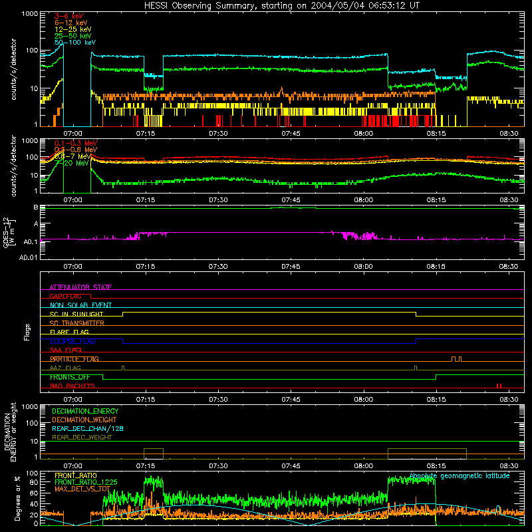Select the SAA_FLAG label
This screenshot has width=532, height=532.
point(65,350)
